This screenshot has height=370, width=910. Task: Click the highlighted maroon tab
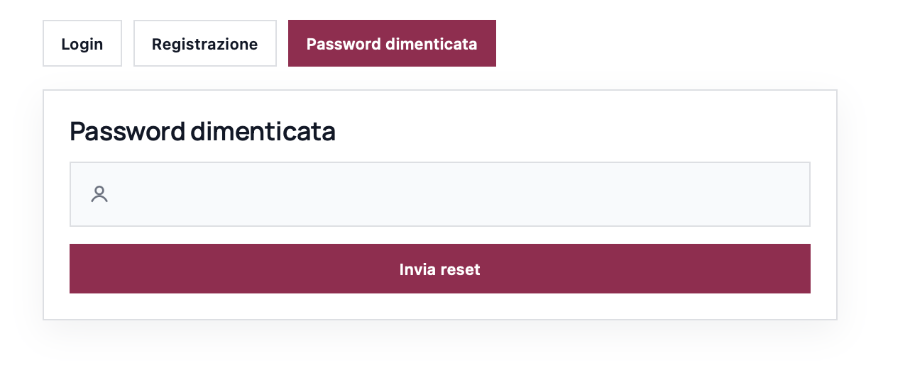pos(392,44)
